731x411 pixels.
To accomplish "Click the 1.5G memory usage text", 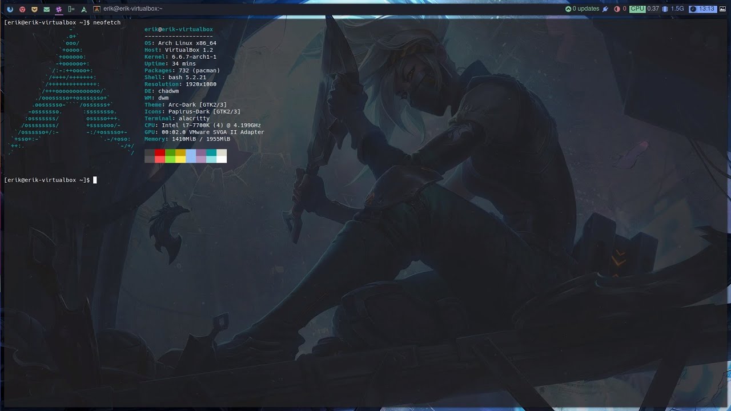I will [677, 9].
